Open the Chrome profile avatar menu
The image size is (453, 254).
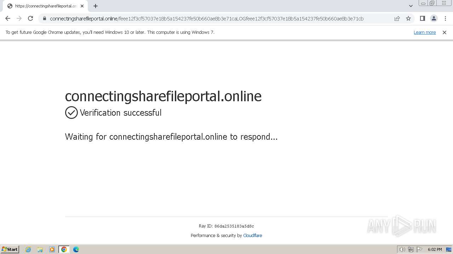pyautogui.click(x=434, y=18)
